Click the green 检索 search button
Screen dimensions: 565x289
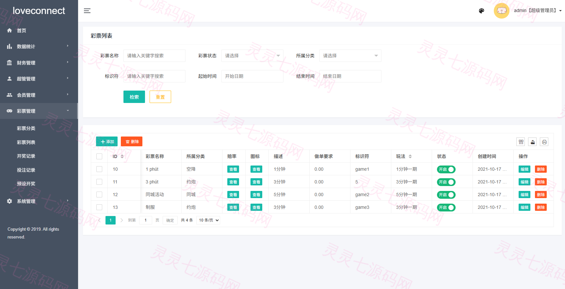(134, 97)
